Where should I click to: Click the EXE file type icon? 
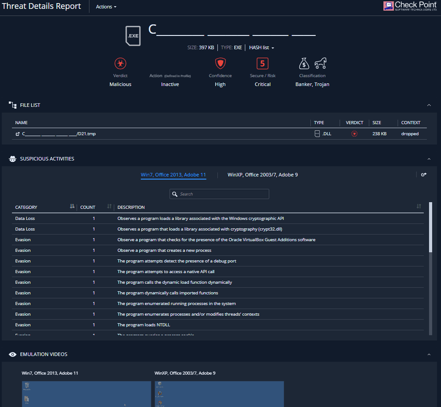(133, 35)
